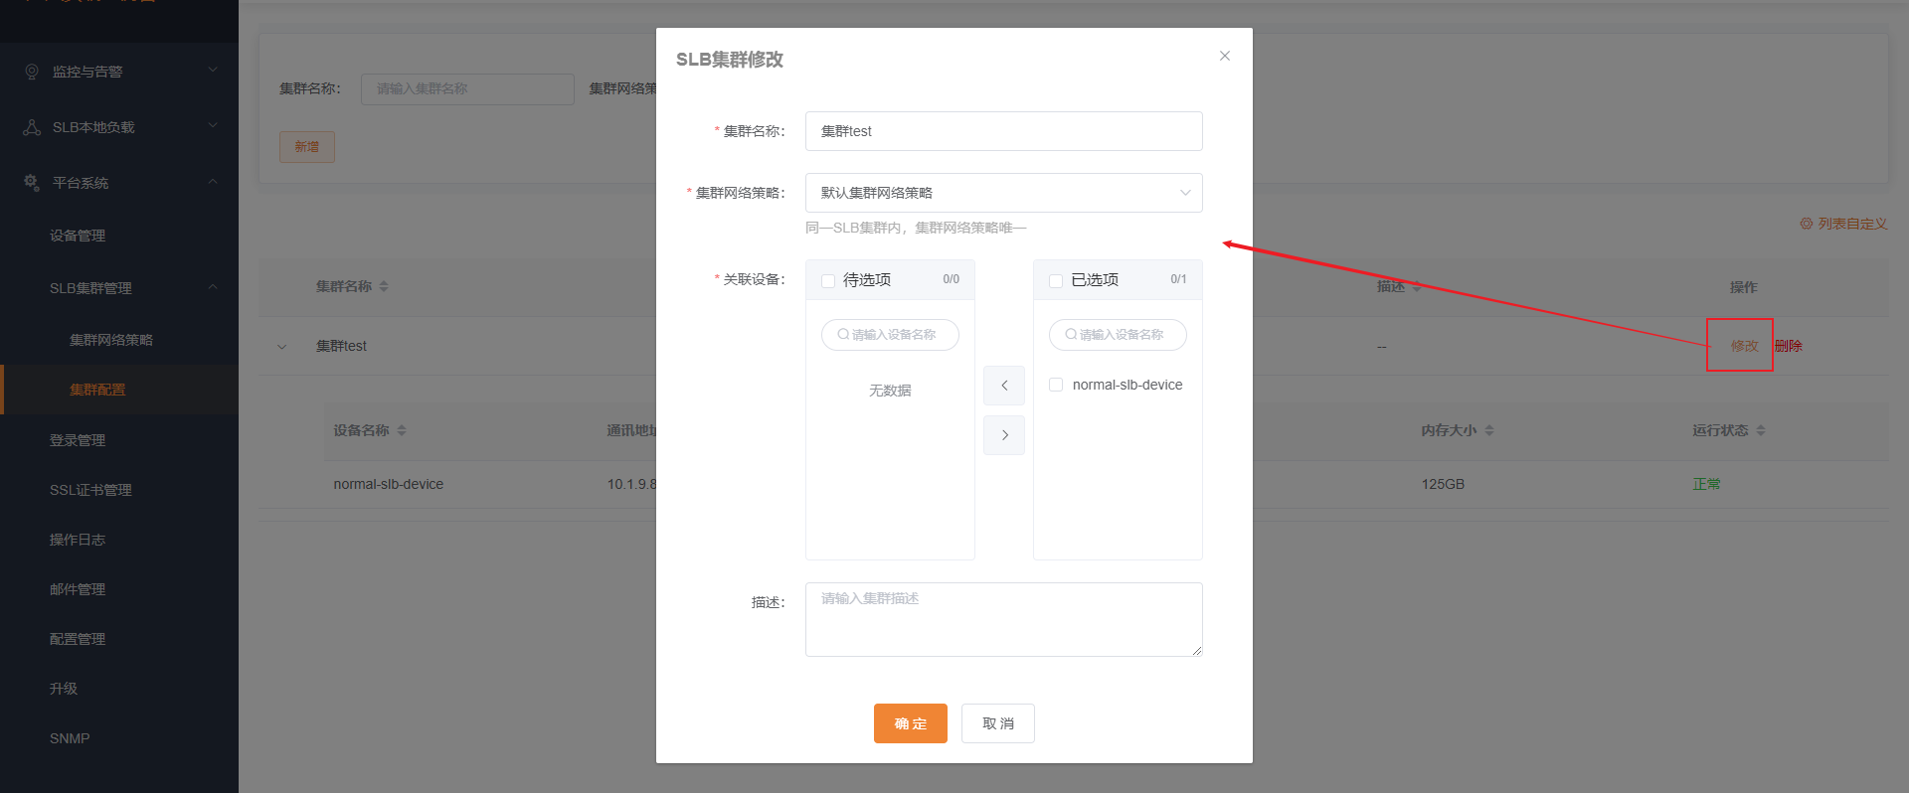This screenshot has height=793, width=1909.
Task: Cancel with the 取消 button
Action: 998,723
